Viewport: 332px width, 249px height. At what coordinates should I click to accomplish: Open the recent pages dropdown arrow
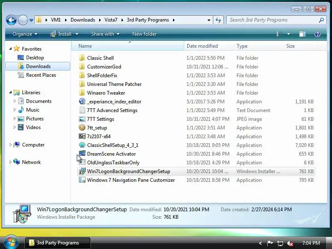click(x=31, y=20)
